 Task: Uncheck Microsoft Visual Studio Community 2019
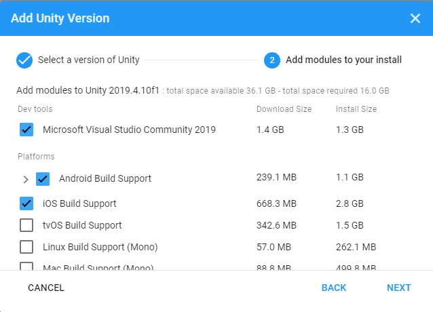pos(26,129)
